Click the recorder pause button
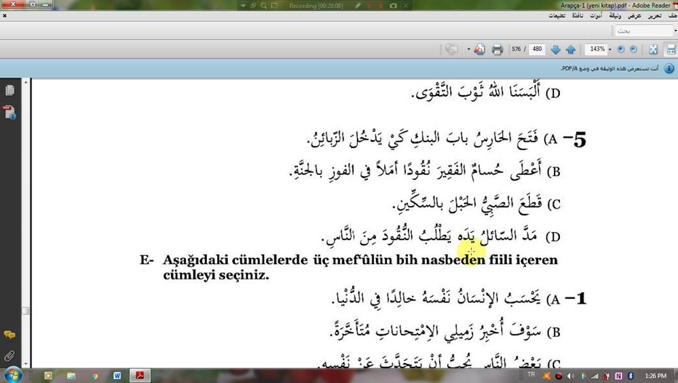Image resolution: width=678 pixels, height=383 pixels. point(370,6)
